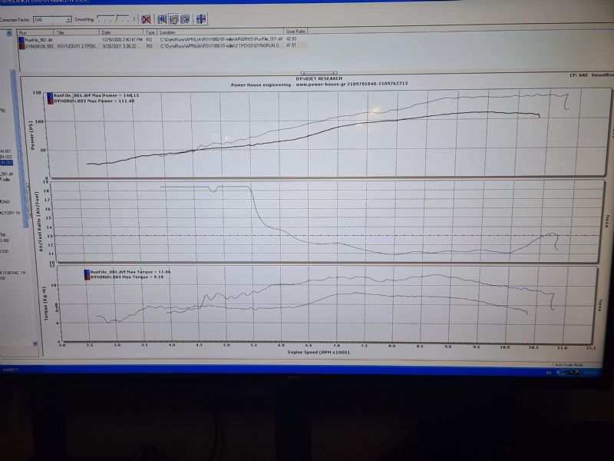This screenshot has width=614, height=461.
Task: Click the Auto Scale Mode status indicator
Action: [567, 364]
